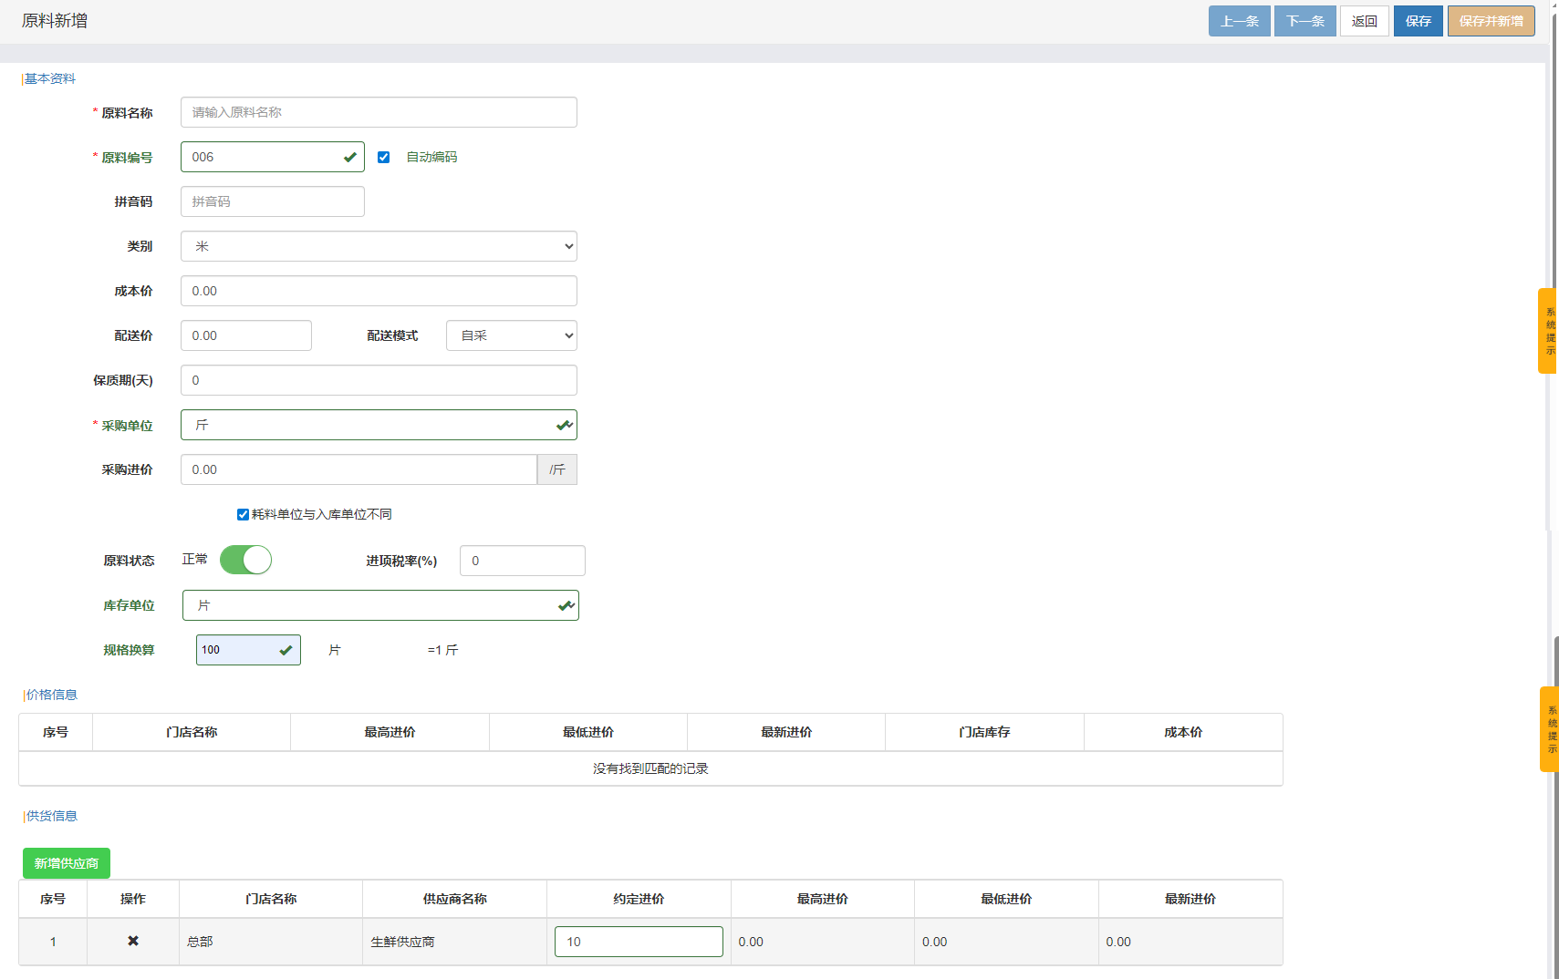Go to 下一条 record
Viewport: 1559px width, 979px height.
(x=1304, y=21)
